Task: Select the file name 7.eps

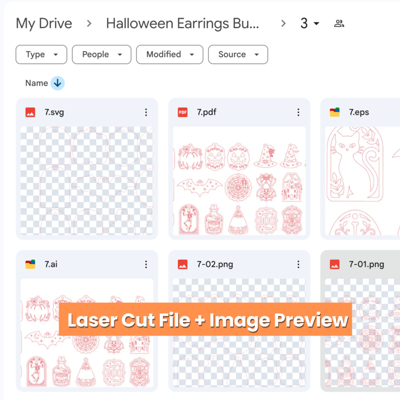Action: click(359, 112)
